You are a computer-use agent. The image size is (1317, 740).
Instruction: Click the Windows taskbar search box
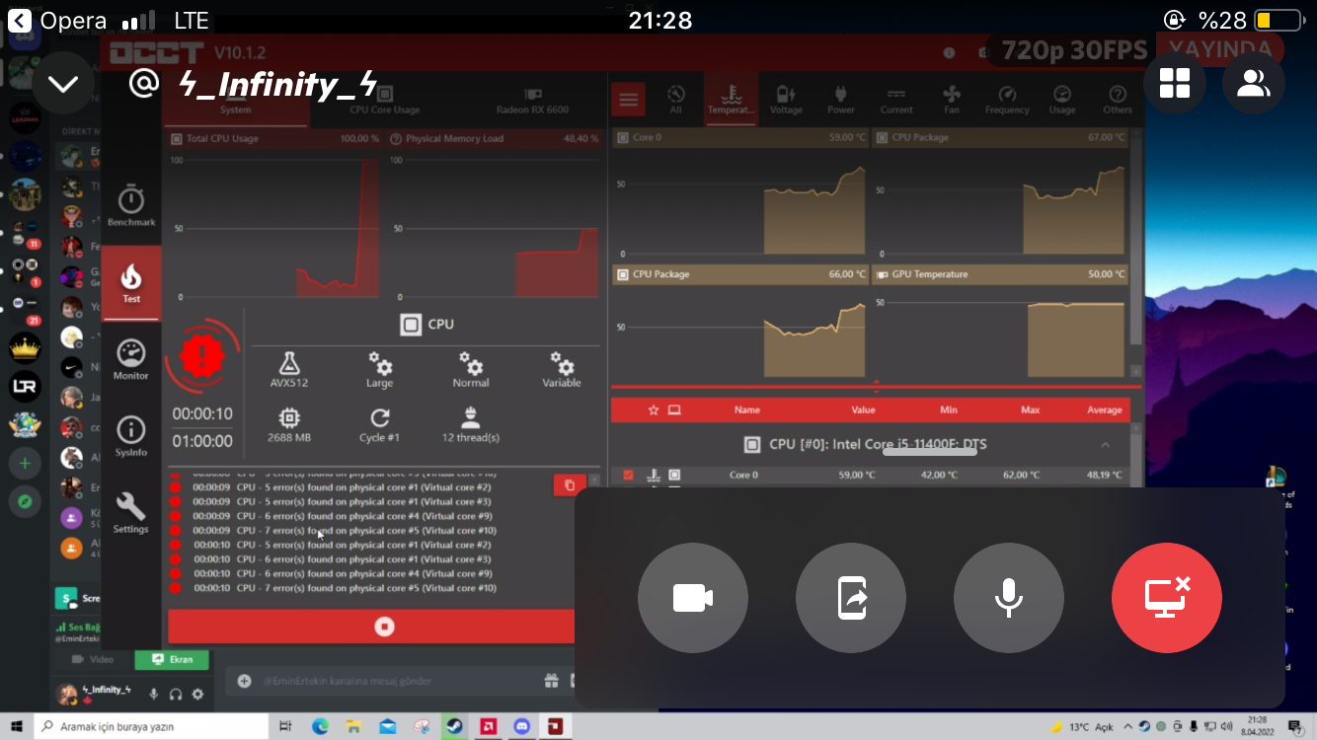(151, 727)
